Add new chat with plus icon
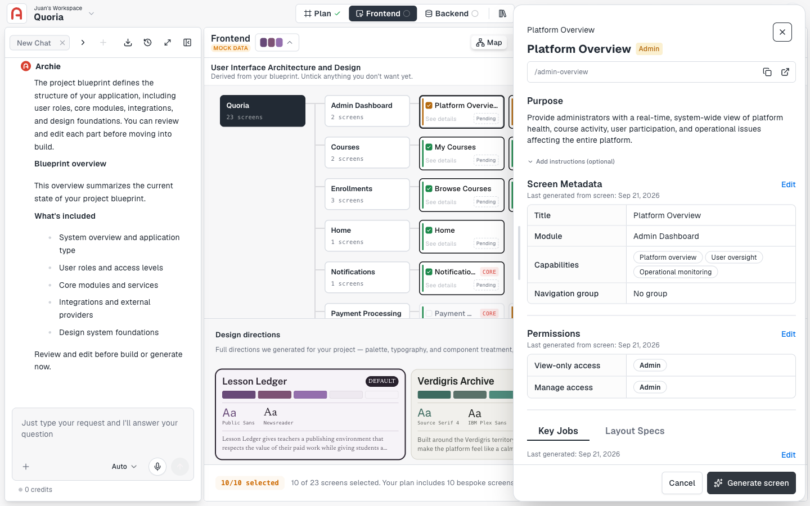This screenshot has height=506, width=810. point(103,43)
